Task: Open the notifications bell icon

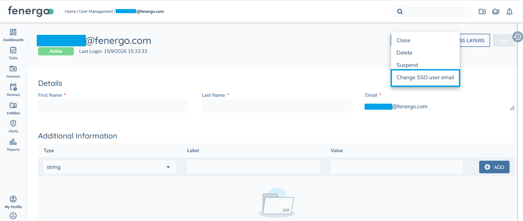Action: [510, 12]
